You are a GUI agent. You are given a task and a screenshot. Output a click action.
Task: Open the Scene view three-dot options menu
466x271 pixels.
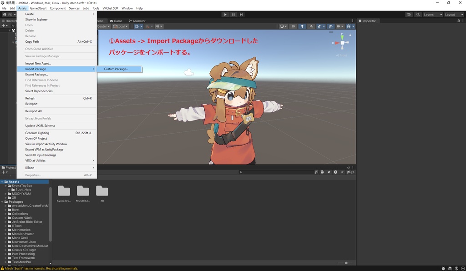(353, 21)
